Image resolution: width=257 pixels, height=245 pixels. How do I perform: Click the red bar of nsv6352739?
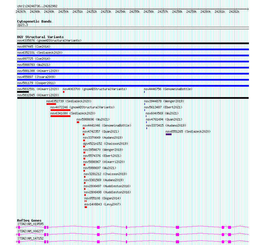click(x=51, y=104)
